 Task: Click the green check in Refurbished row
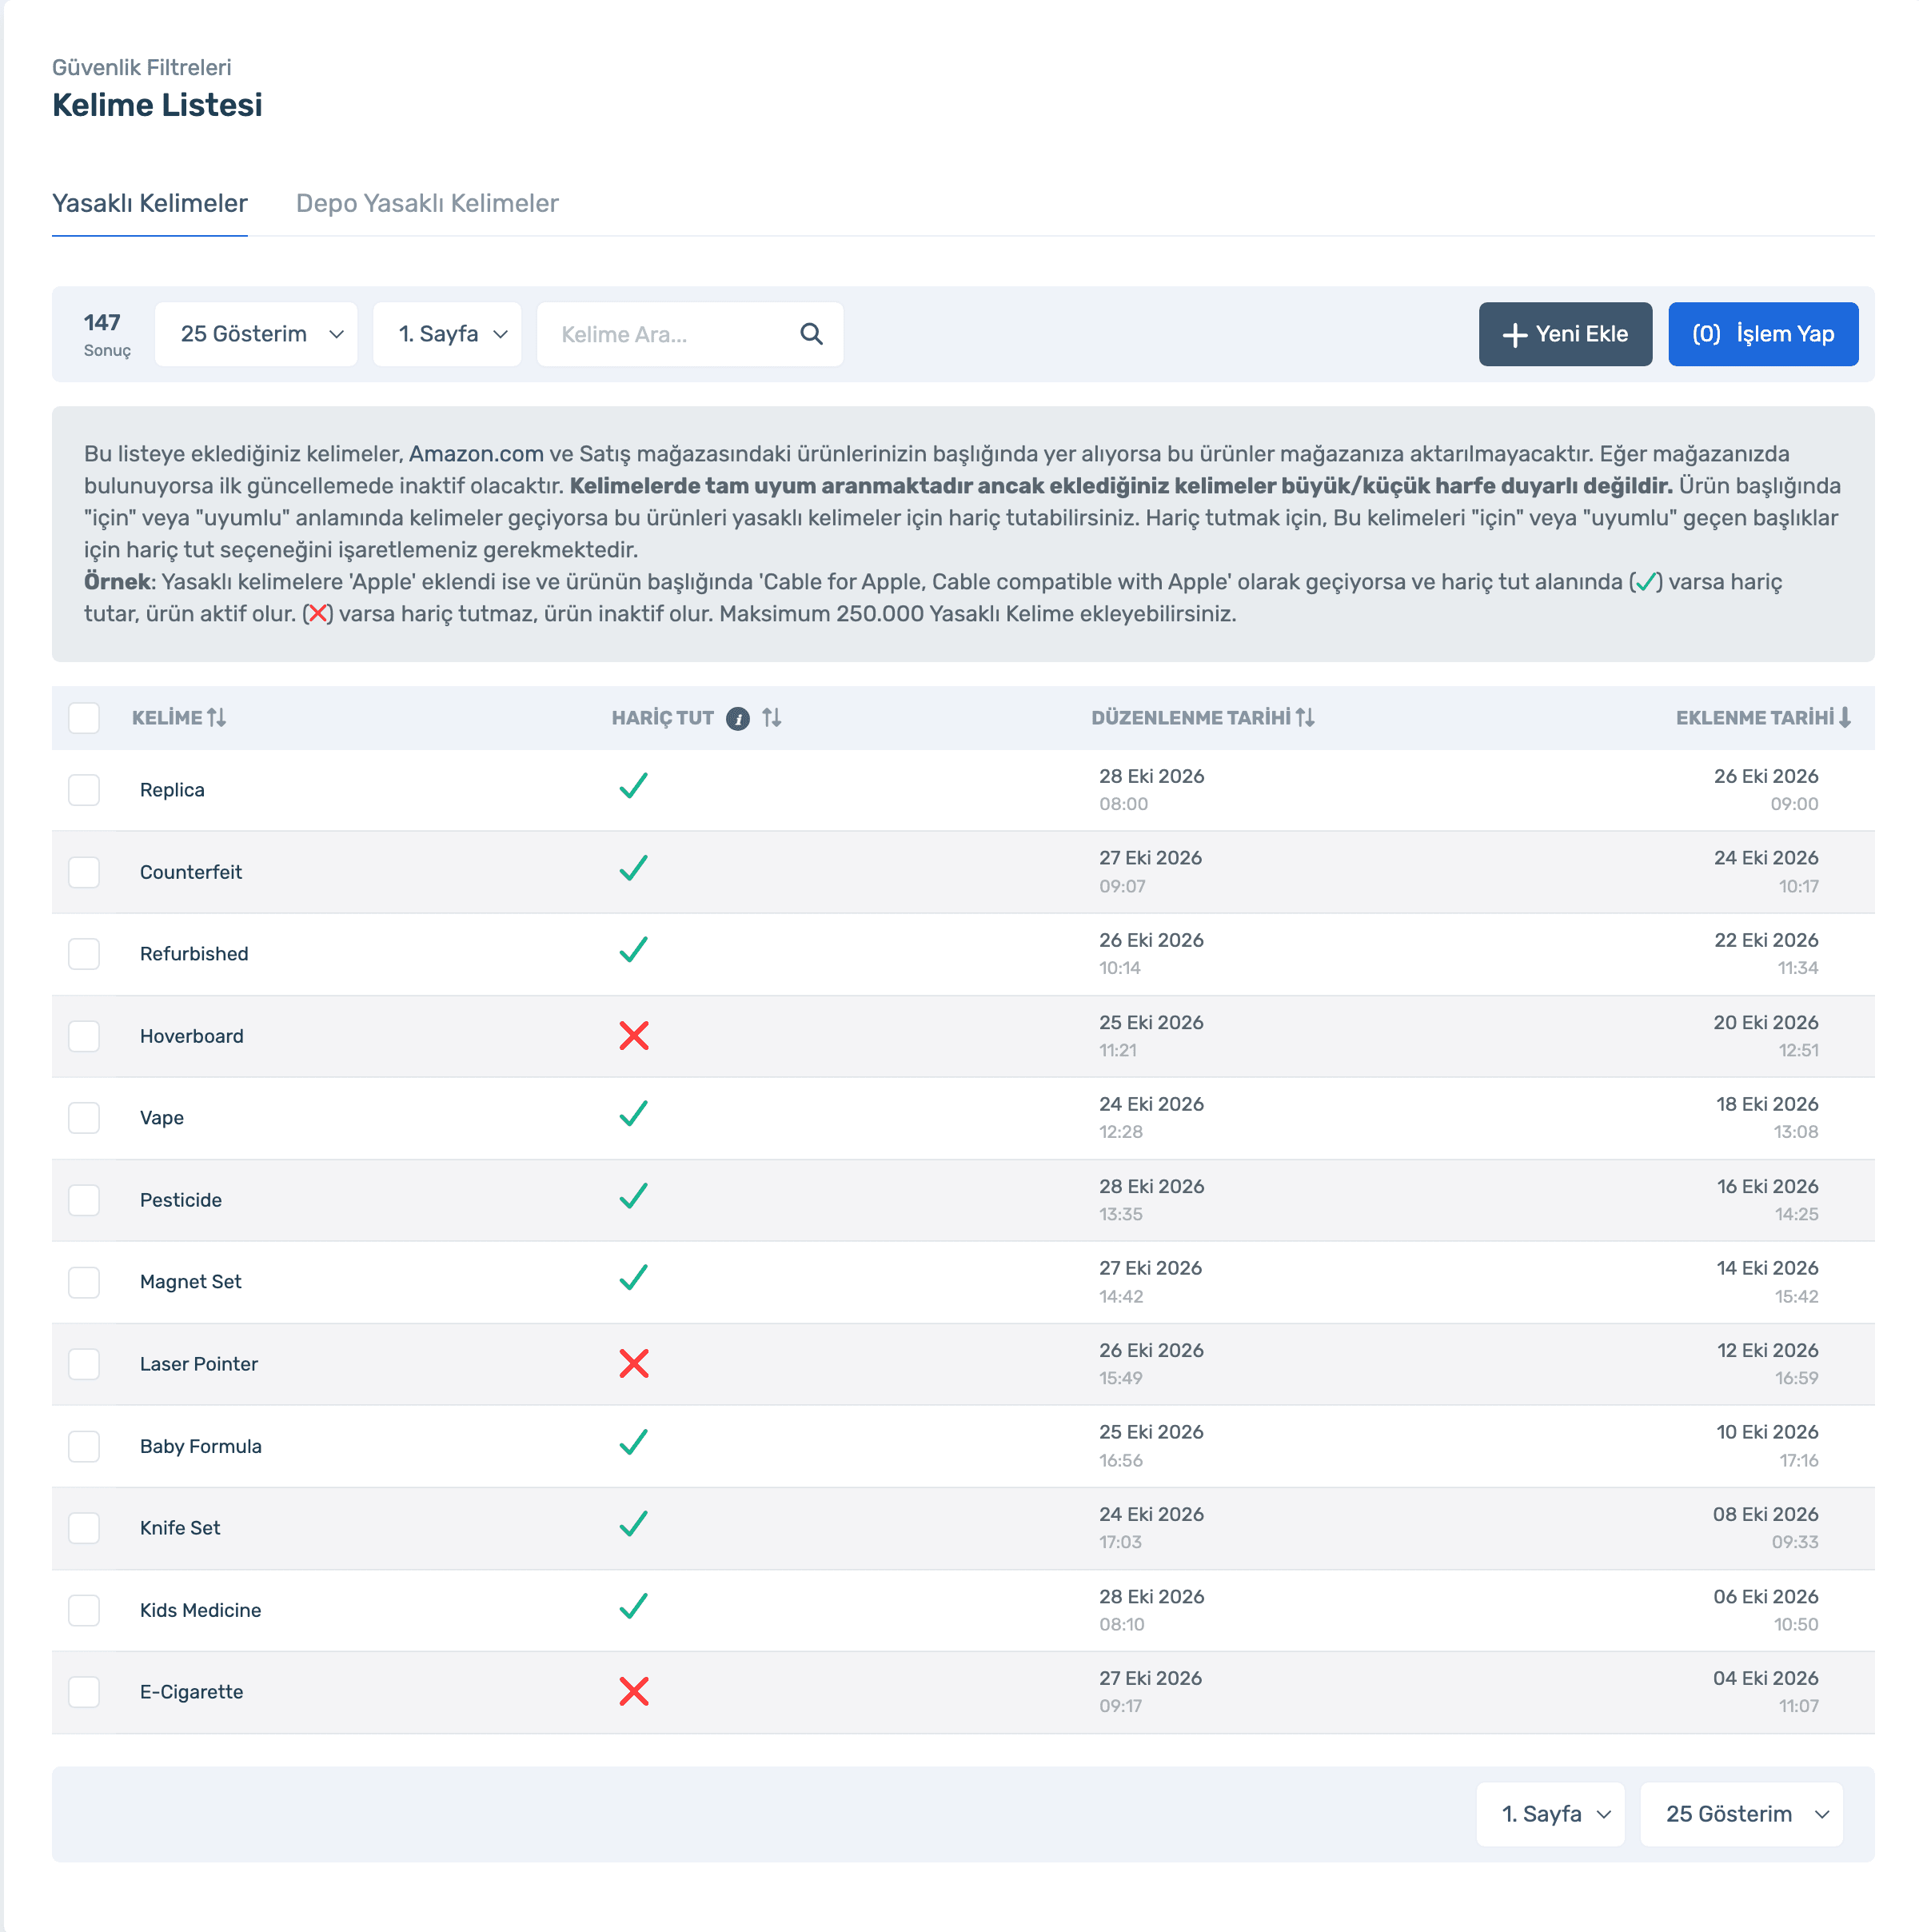(x=634, y=950)
